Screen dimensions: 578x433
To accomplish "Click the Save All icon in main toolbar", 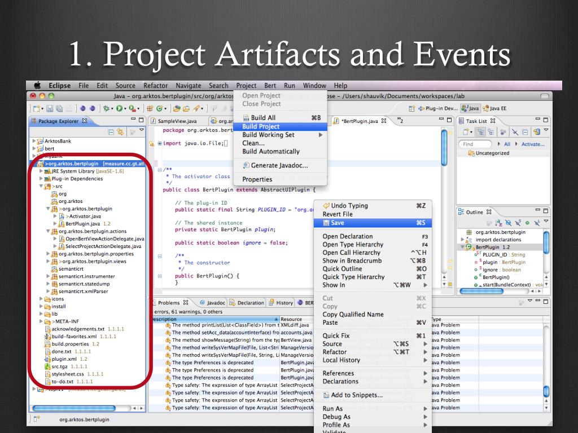I will 59,109.
